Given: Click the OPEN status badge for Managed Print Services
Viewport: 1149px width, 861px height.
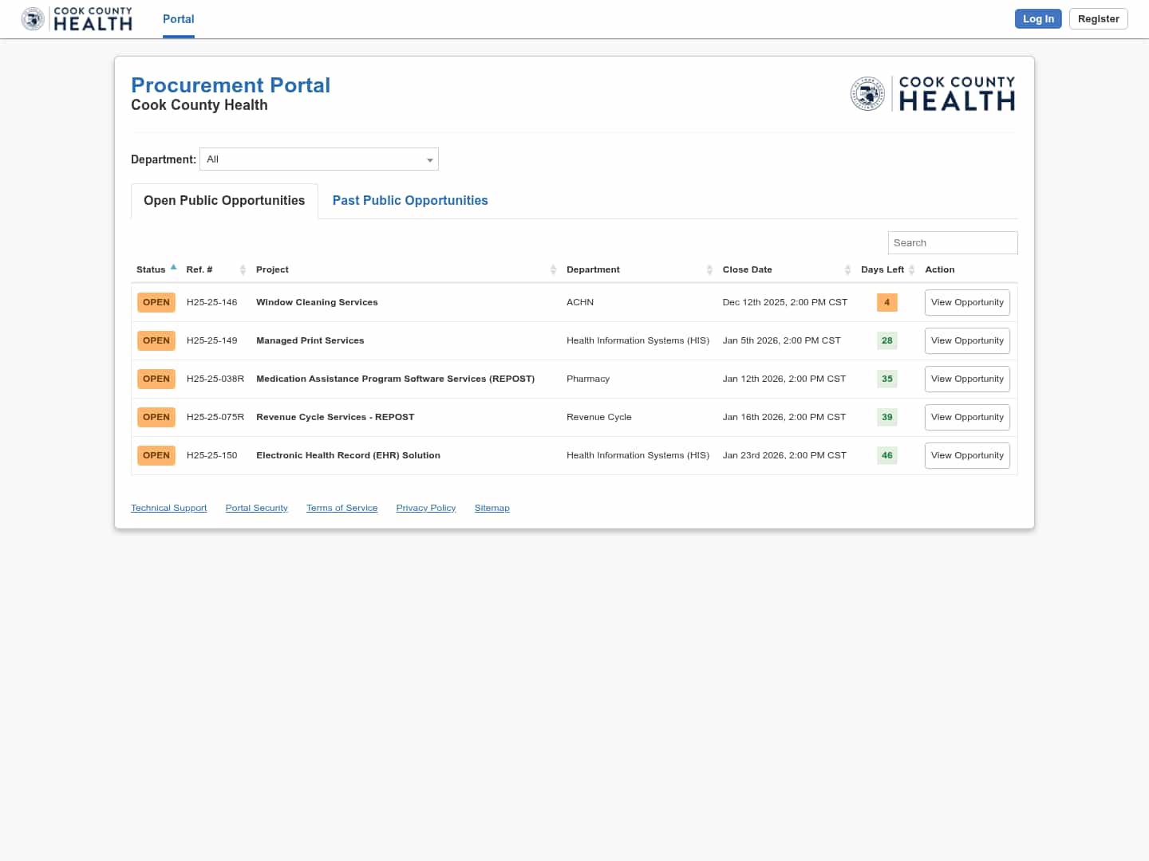Looking at the screenshot, I should pyautogui.click(x=156, y=341).
